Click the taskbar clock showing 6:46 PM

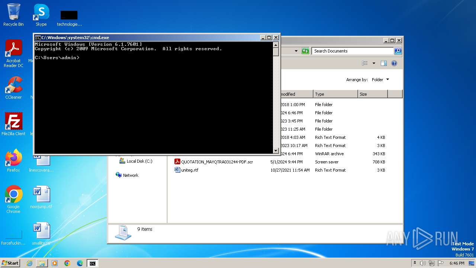coord(457,263)
